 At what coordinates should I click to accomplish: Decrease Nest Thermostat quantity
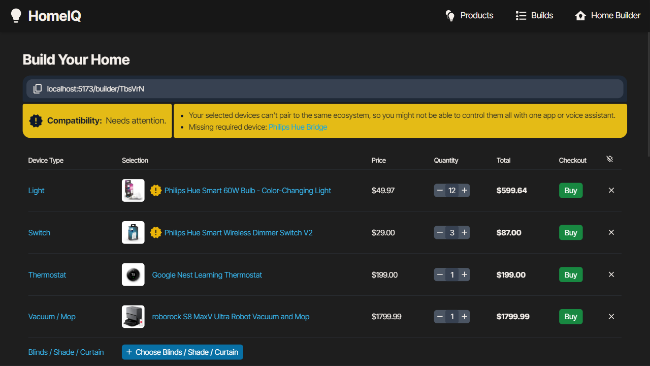pyautogui.click(x=440, y=275)
